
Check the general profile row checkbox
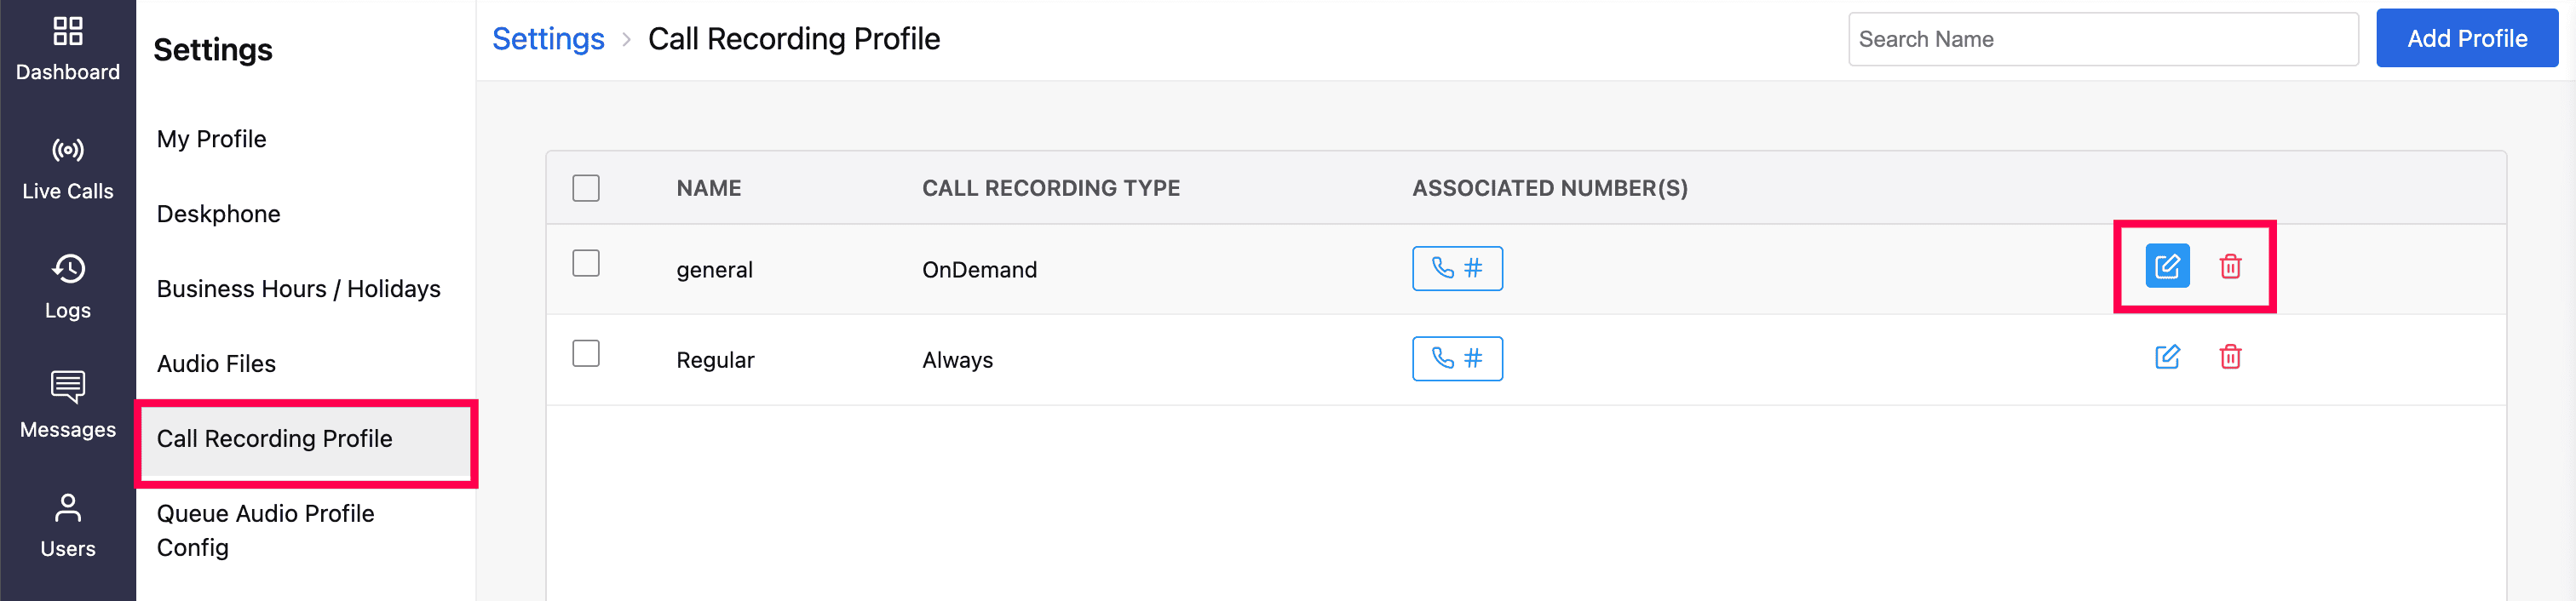click(585, 263)
